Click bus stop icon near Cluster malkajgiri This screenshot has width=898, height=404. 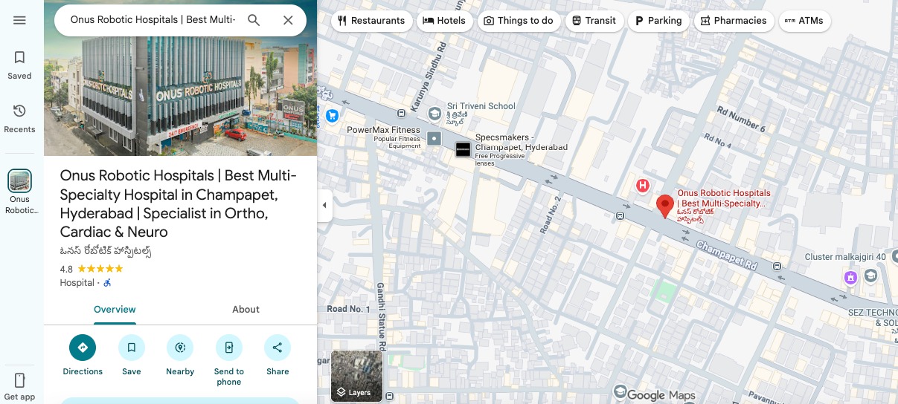(777, 266)
